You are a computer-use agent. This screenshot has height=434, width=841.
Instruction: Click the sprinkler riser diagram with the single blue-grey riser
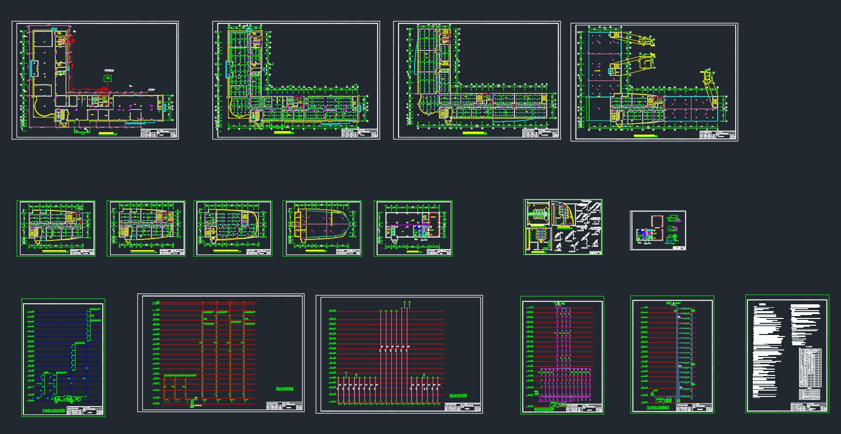point(672,355)
